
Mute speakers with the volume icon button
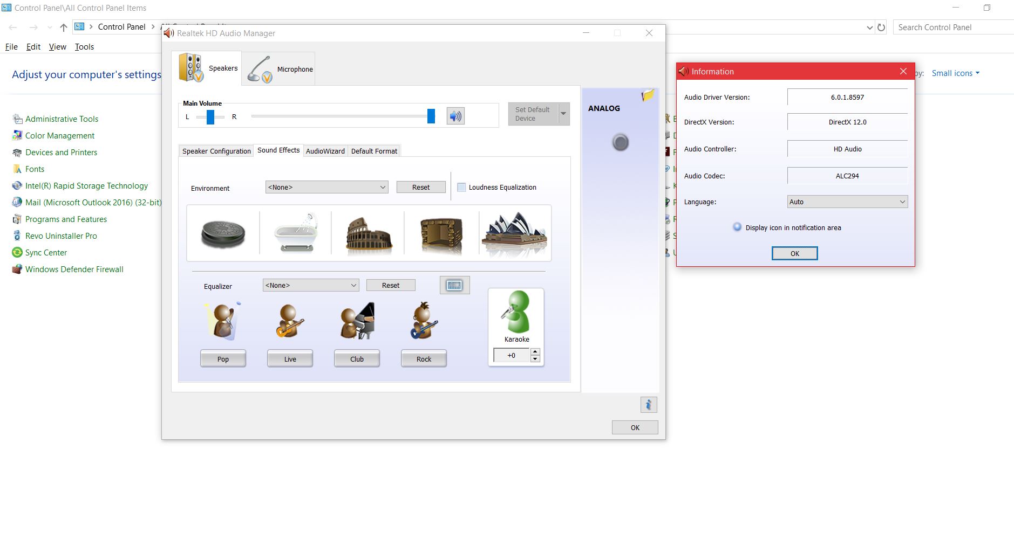(455, 116)
